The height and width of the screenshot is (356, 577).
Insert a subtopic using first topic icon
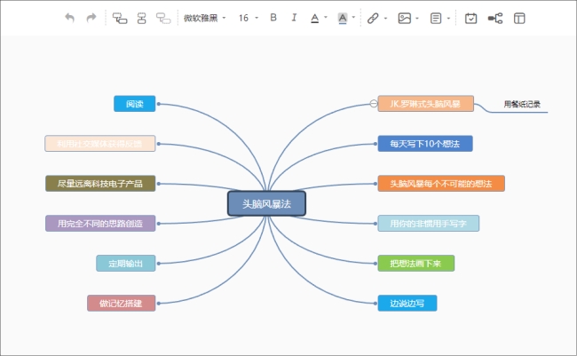120,18
